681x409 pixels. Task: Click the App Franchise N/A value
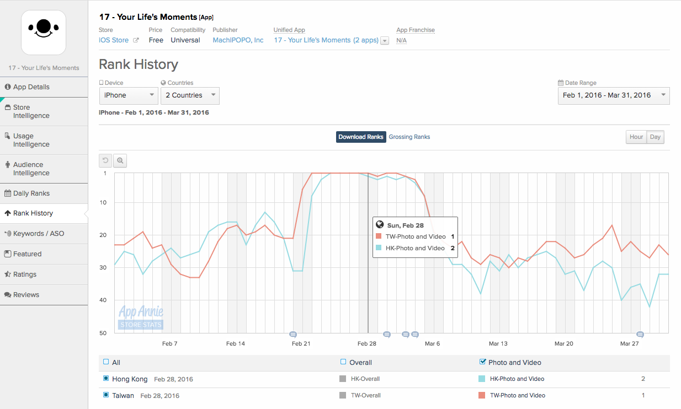point(401,40)
